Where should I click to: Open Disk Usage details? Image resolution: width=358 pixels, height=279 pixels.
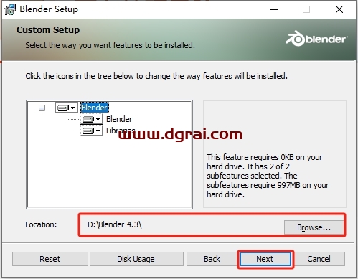click(x=136, y=259)
